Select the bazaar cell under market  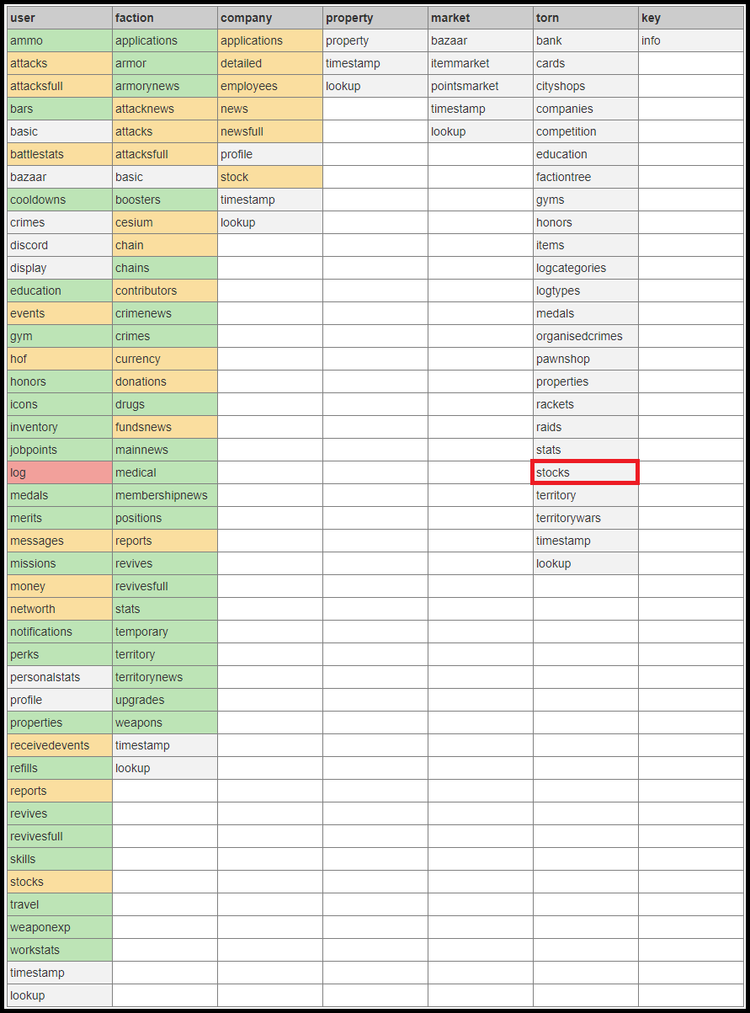(481, 40)
